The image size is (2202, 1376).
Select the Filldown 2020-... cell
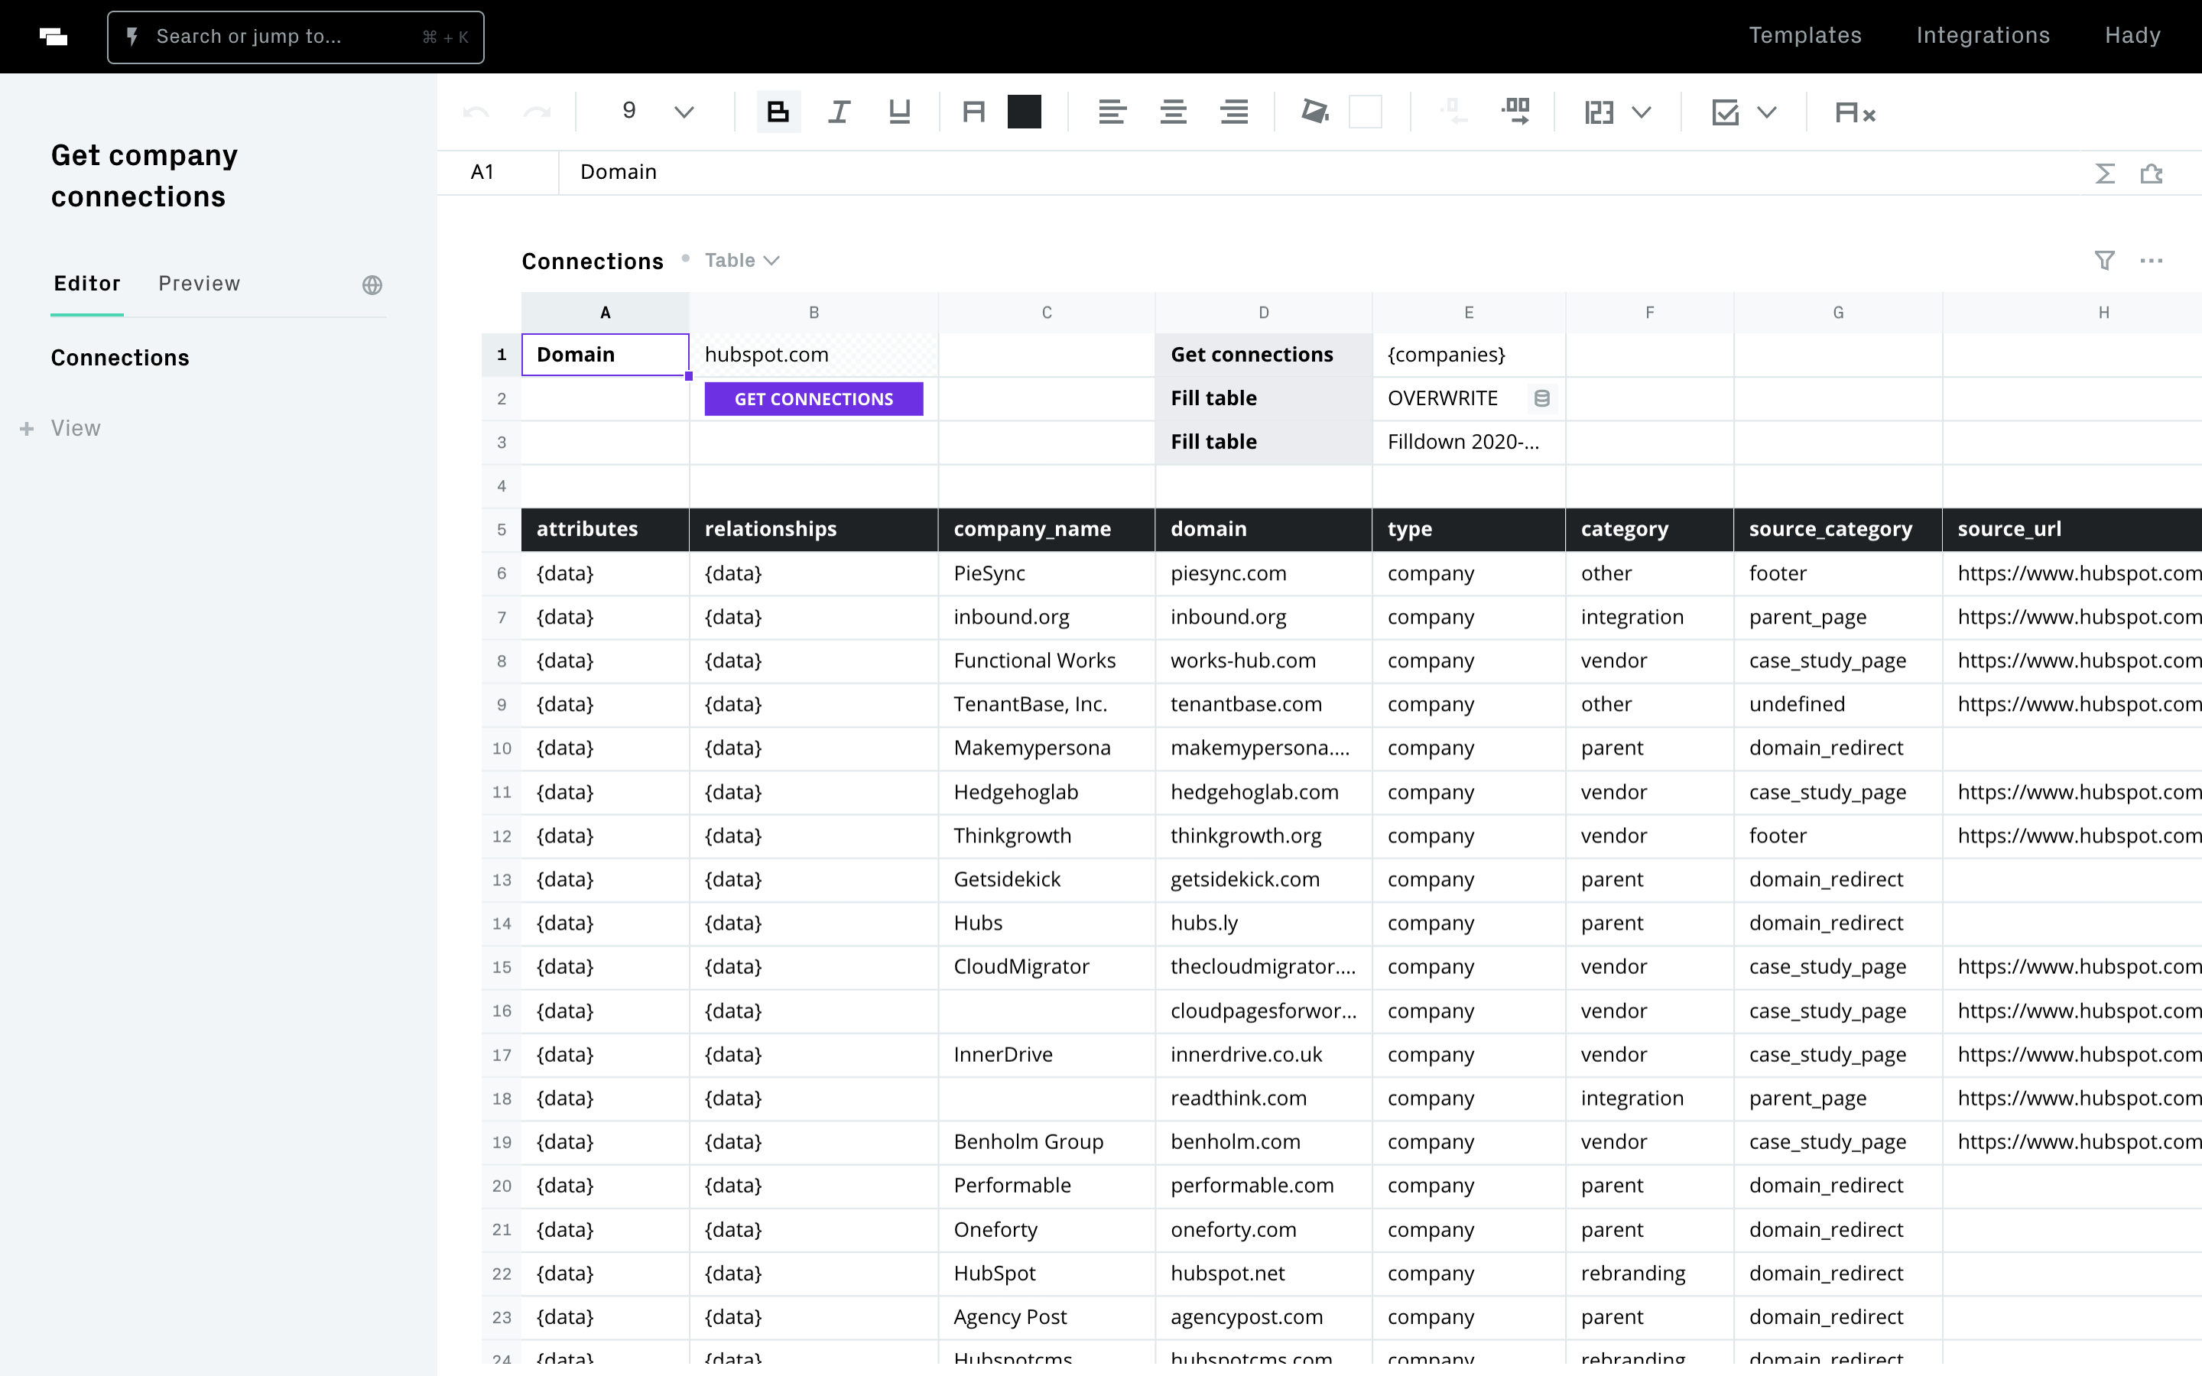1469,443
